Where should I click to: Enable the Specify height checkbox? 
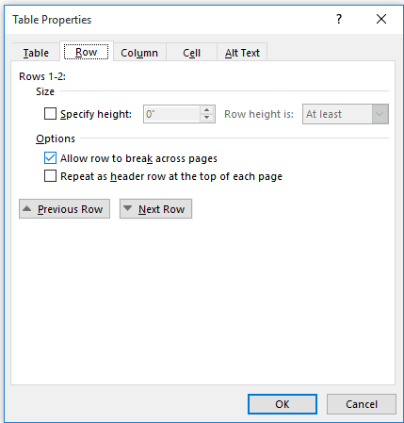tap(50, 114)
